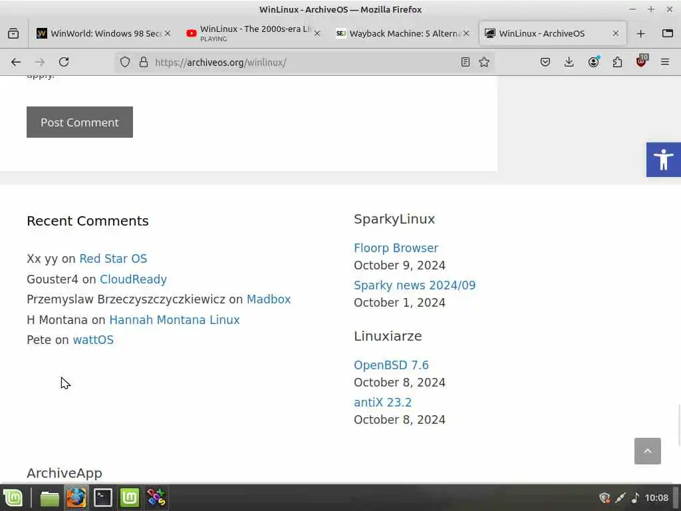The width and height of the screenshot is (681, 511).
Task: Save the page to Pocket
Action: pyautogui.click(x=545, y=62)
